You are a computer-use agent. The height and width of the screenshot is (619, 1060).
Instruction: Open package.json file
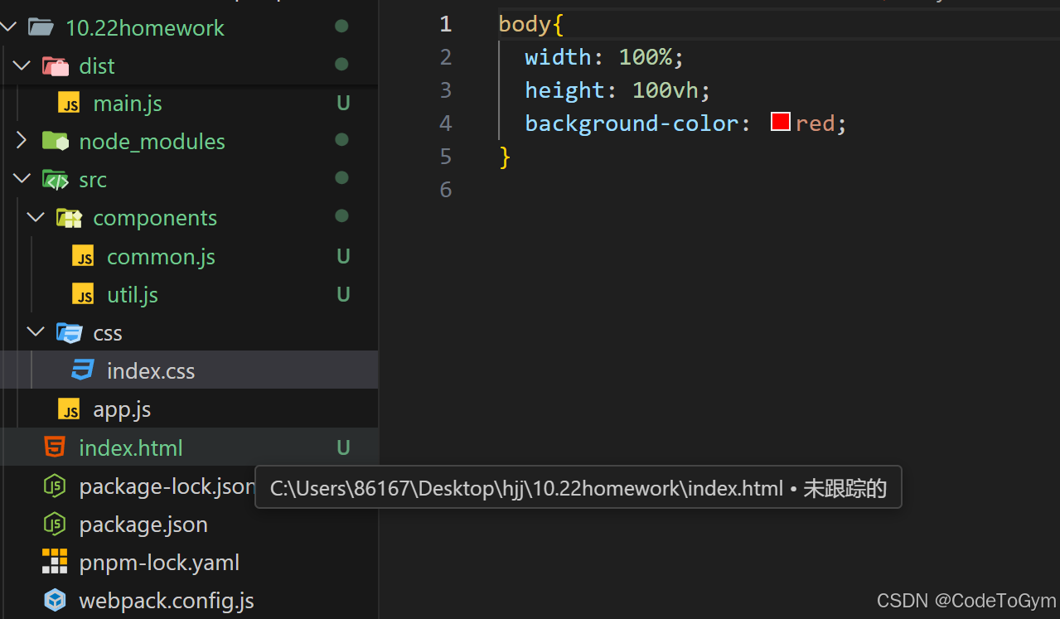(x=143, y=525)
